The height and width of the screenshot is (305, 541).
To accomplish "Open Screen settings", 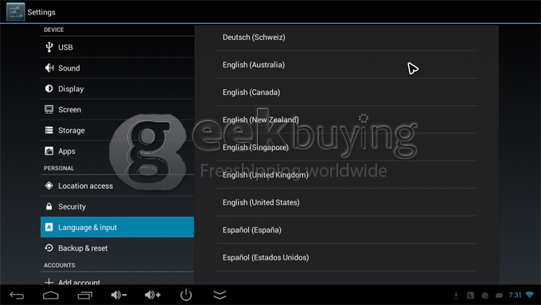I will tap(117, 109).
